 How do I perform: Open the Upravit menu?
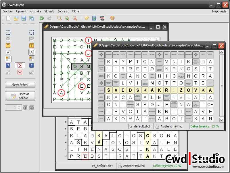[21, 11]
